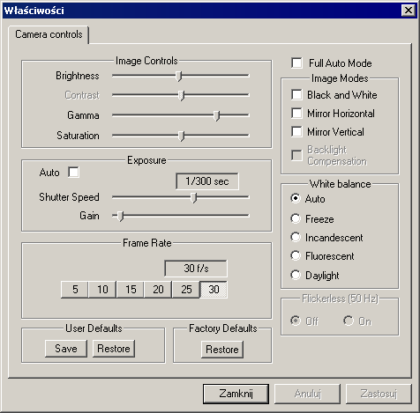This screenshot has height=413, width=420.
Task: Enable Full Auto Mode checkbox
Action: [x=296, y=63]
